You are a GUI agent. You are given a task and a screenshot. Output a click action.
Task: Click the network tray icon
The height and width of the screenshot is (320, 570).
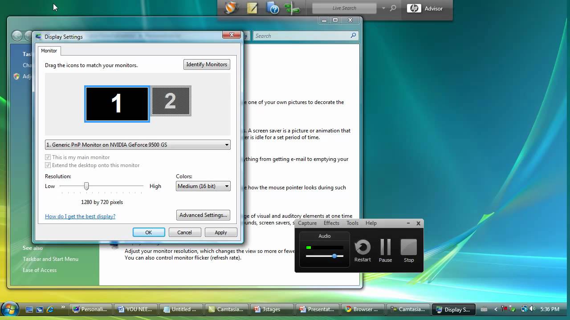point(525,309)
